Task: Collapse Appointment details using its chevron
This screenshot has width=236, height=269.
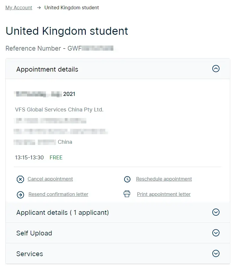Action: point(216,69)
